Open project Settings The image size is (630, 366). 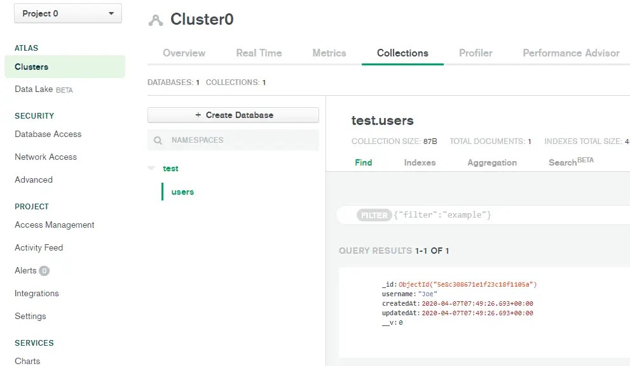pos(31,317)
